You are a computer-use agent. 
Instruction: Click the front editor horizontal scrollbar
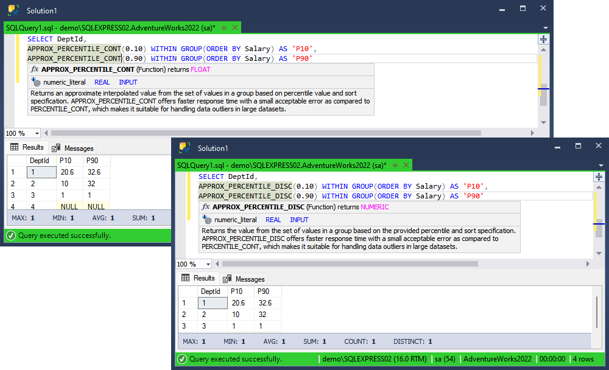350,264
